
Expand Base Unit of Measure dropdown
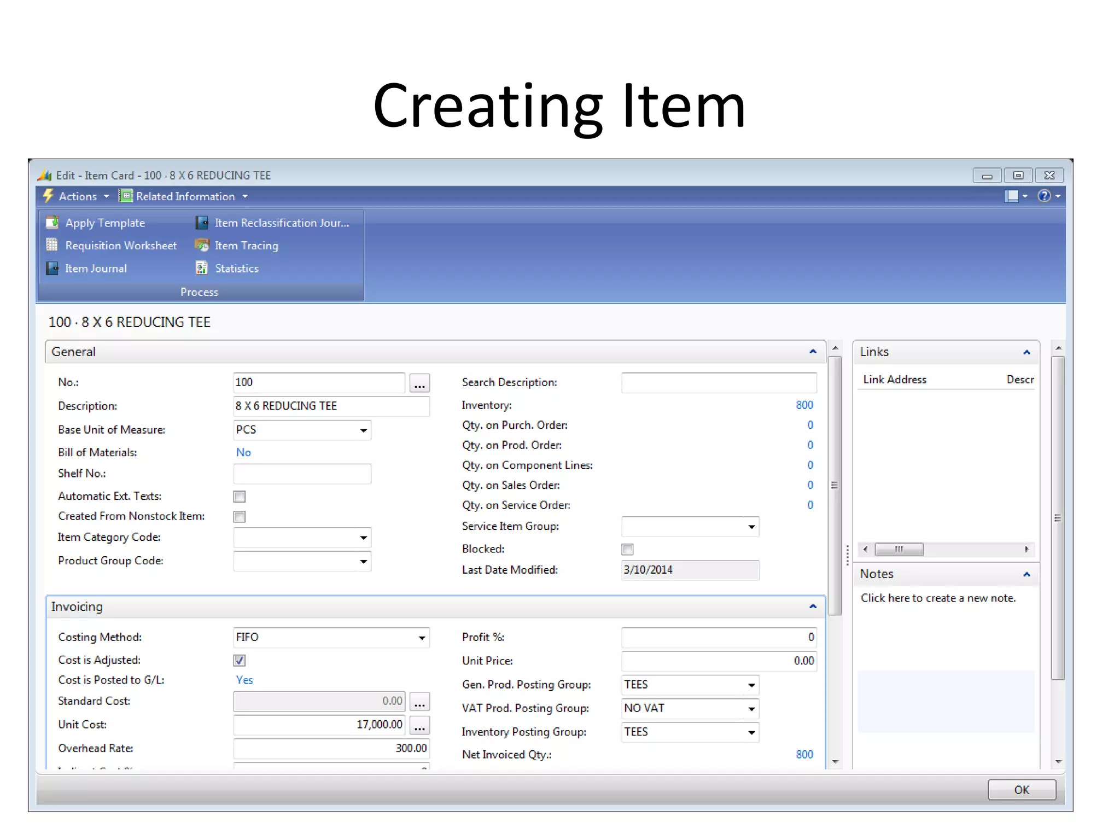363,430
